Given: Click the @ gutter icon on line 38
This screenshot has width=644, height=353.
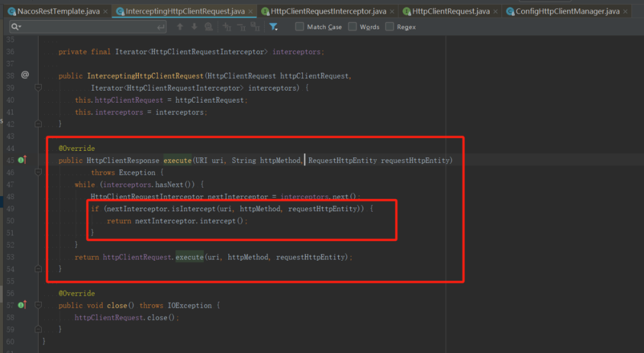Looking at the screenshot, I should click(25, 75).
